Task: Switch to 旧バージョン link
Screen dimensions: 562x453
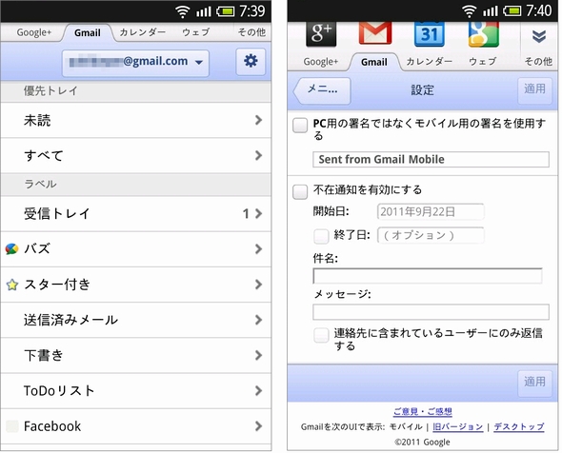Action: pyautogui.click(x=458, y=427)
